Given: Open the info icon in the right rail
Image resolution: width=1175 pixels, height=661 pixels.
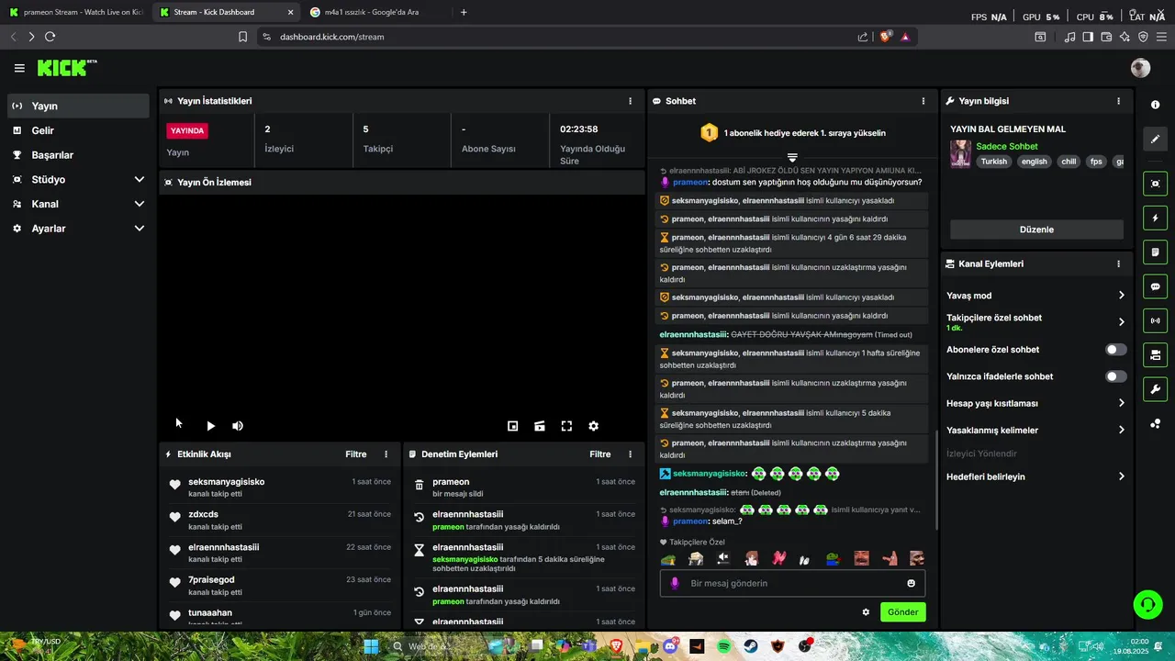Looking at the screenshot, I should click(x=1155, y=105).
